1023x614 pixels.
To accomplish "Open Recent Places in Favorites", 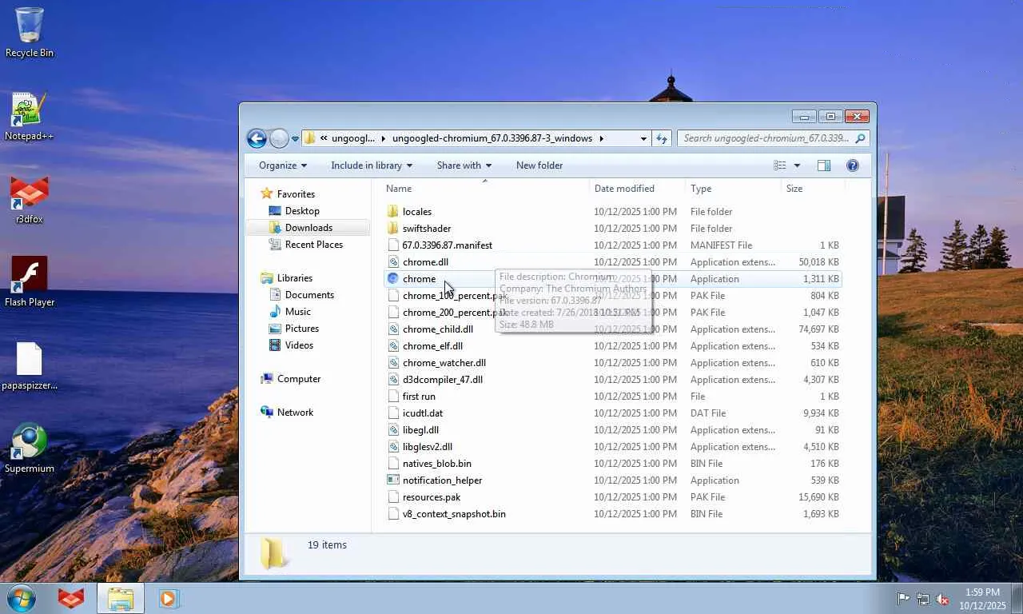I will [x=314, y=245].
